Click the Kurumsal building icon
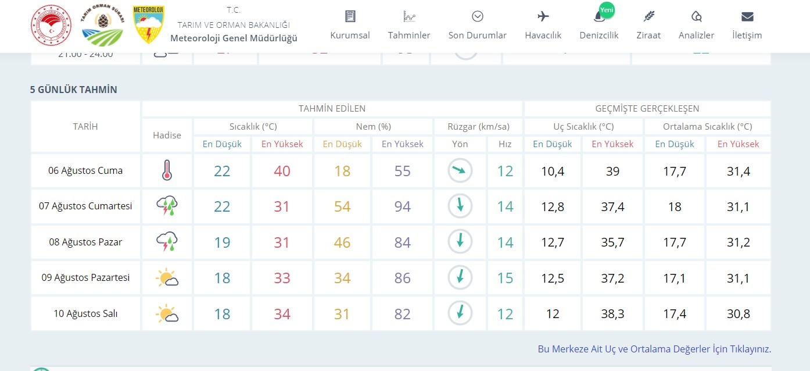Image resolution: width=810 pixels, height=371 pixels. point(350,16)
